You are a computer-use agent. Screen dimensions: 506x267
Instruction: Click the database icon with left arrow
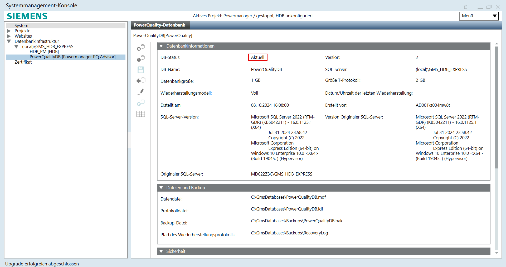(x=141, y=81)
